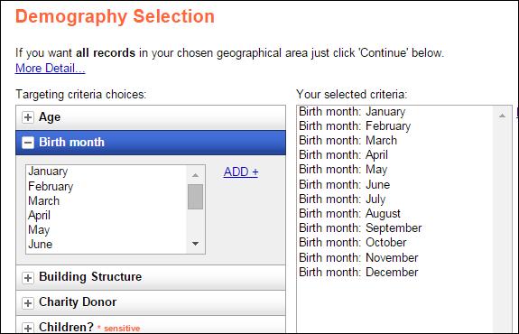Collapse the Birth month header bar
The image size is (519, 334).
click(151, 143)
